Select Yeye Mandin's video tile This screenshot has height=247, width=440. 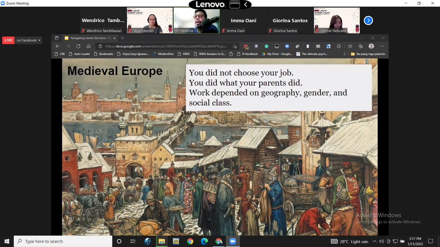tap(150, 21)
